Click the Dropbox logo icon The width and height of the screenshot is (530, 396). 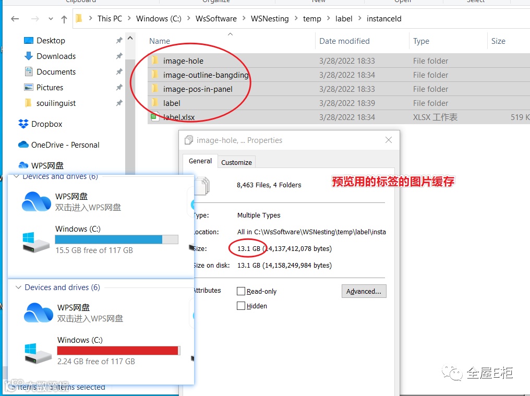tap(23, 124)
